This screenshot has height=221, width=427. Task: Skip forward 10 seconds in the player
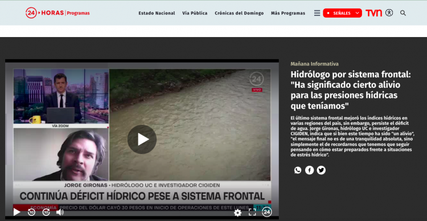tap(46, 212)
